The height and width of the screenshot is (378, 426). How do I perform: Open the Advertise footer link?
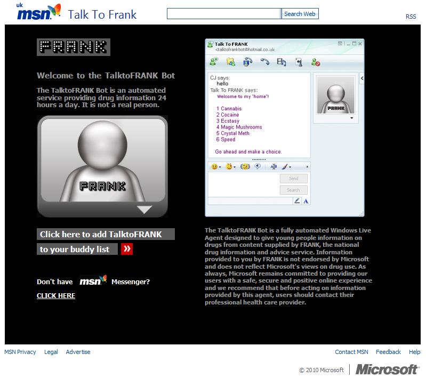pos(78,352)
